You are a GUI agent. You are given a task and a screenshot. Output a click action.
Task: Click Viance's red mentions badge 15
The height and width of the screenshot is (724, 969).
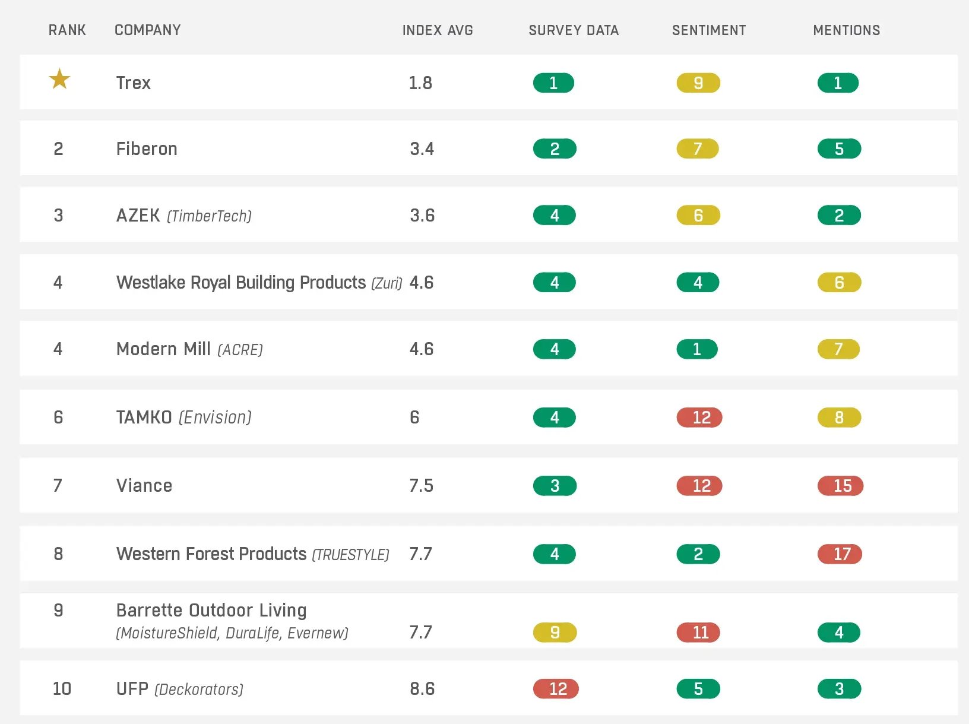coord(840,486)
